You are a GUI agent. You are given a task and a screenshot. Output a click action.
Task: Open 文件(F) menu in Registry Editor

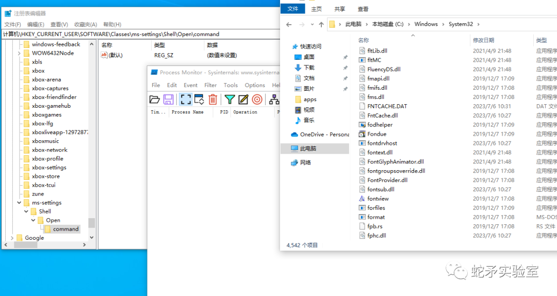[12, 25]
